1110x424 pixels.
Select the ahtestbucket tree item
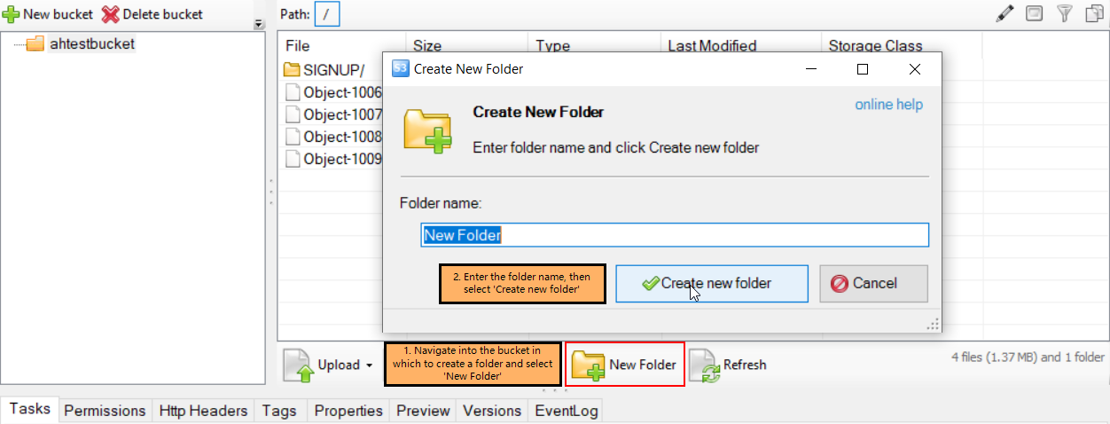tap(91, 43)
